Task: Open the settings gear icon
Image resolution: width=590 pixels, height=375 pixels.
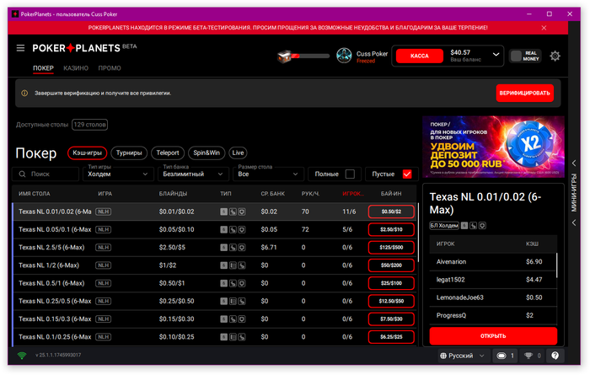Action: click(555, 56)
